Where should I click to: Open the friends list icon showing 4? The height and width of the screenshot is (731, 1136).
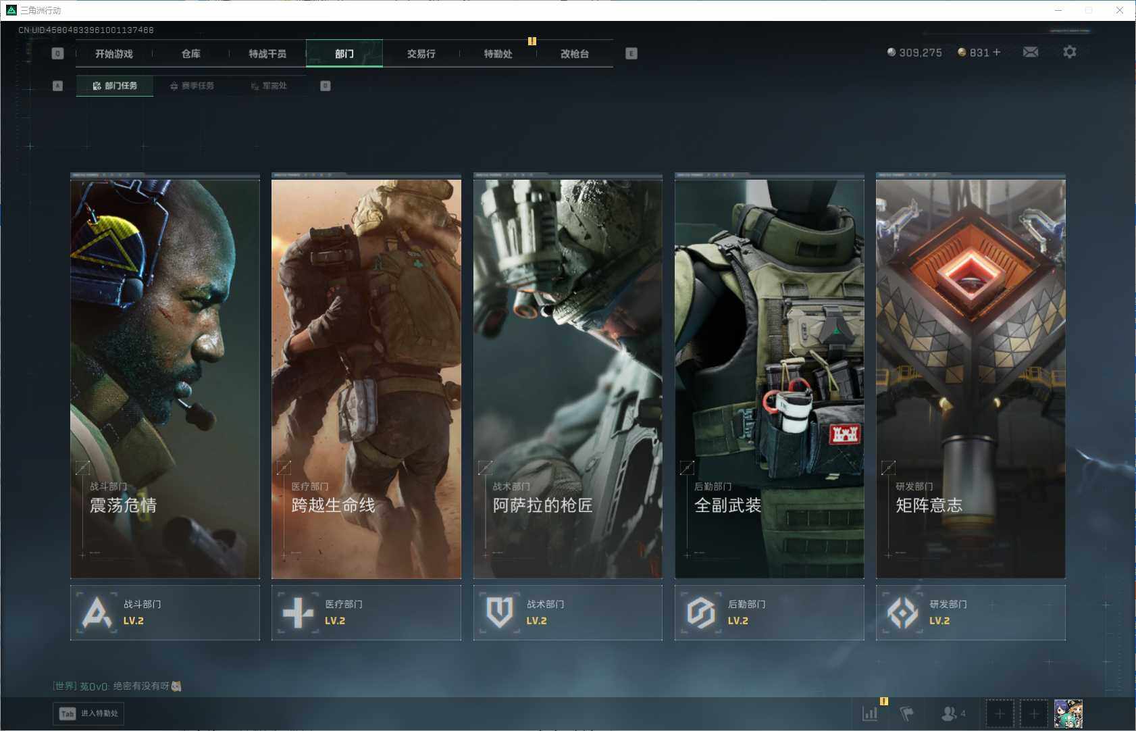coord(953,713)
